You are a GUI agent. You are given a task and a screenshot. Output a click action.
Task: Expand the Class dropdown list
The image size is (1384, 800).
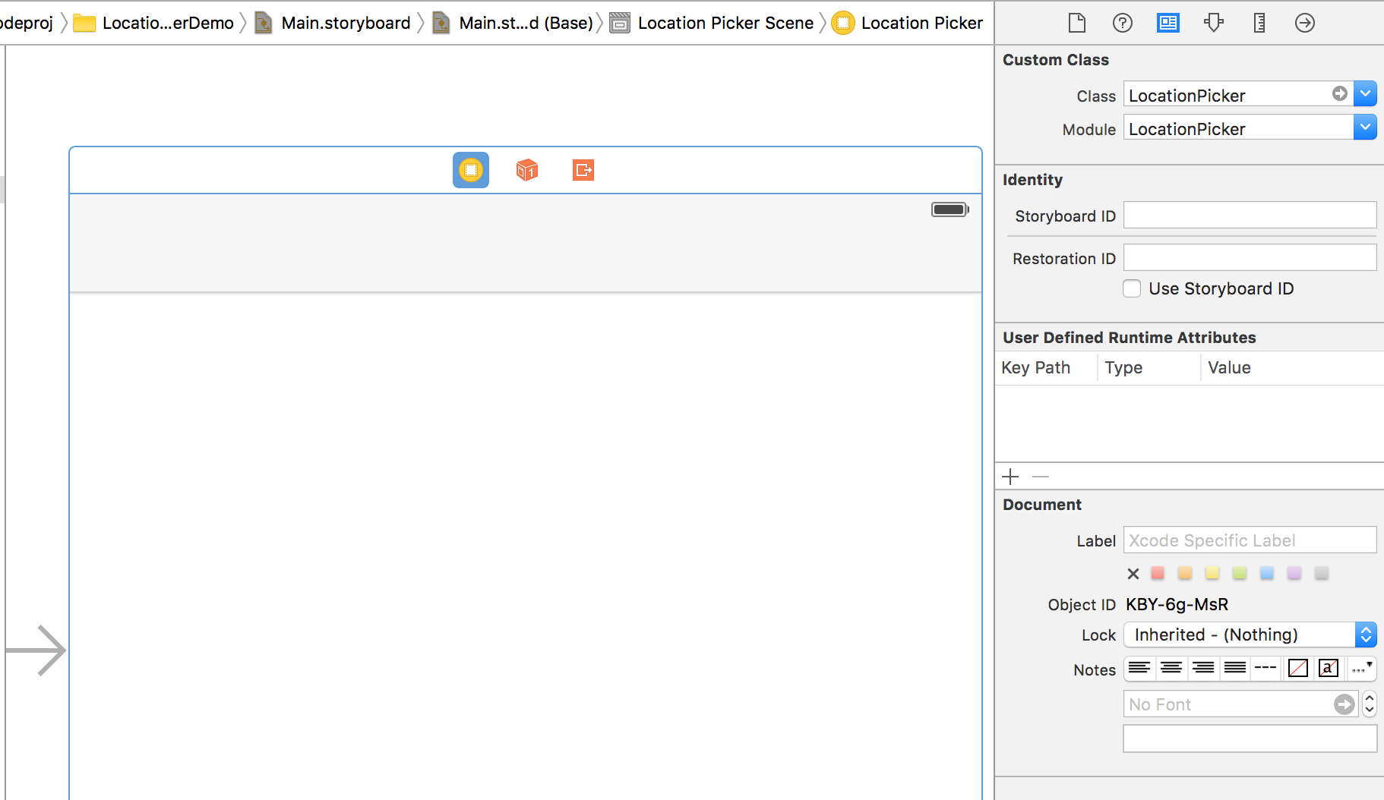pos(1365,94)
